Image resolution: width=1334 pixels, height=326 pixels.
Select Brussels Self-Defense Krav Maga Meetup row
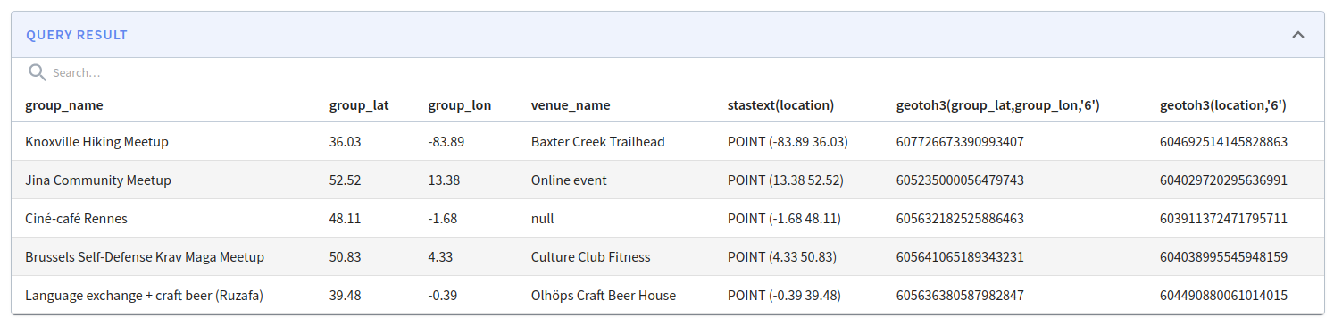pos(667,256)
